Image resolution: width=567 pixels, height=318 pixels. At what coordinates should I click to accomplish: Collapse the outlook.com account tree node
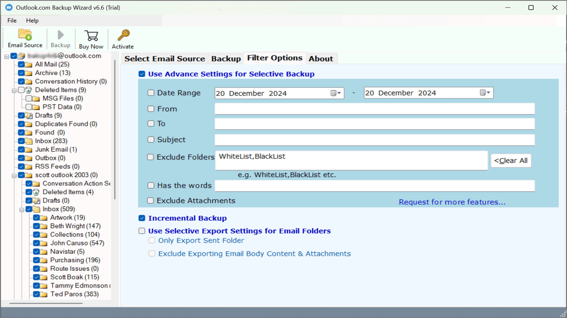[x=7, y=56]
